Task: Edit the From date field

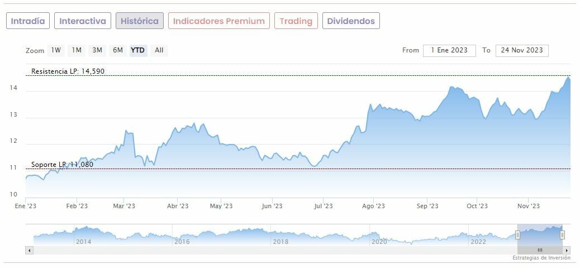Action: pyautogui.click(x=449, y=50)
